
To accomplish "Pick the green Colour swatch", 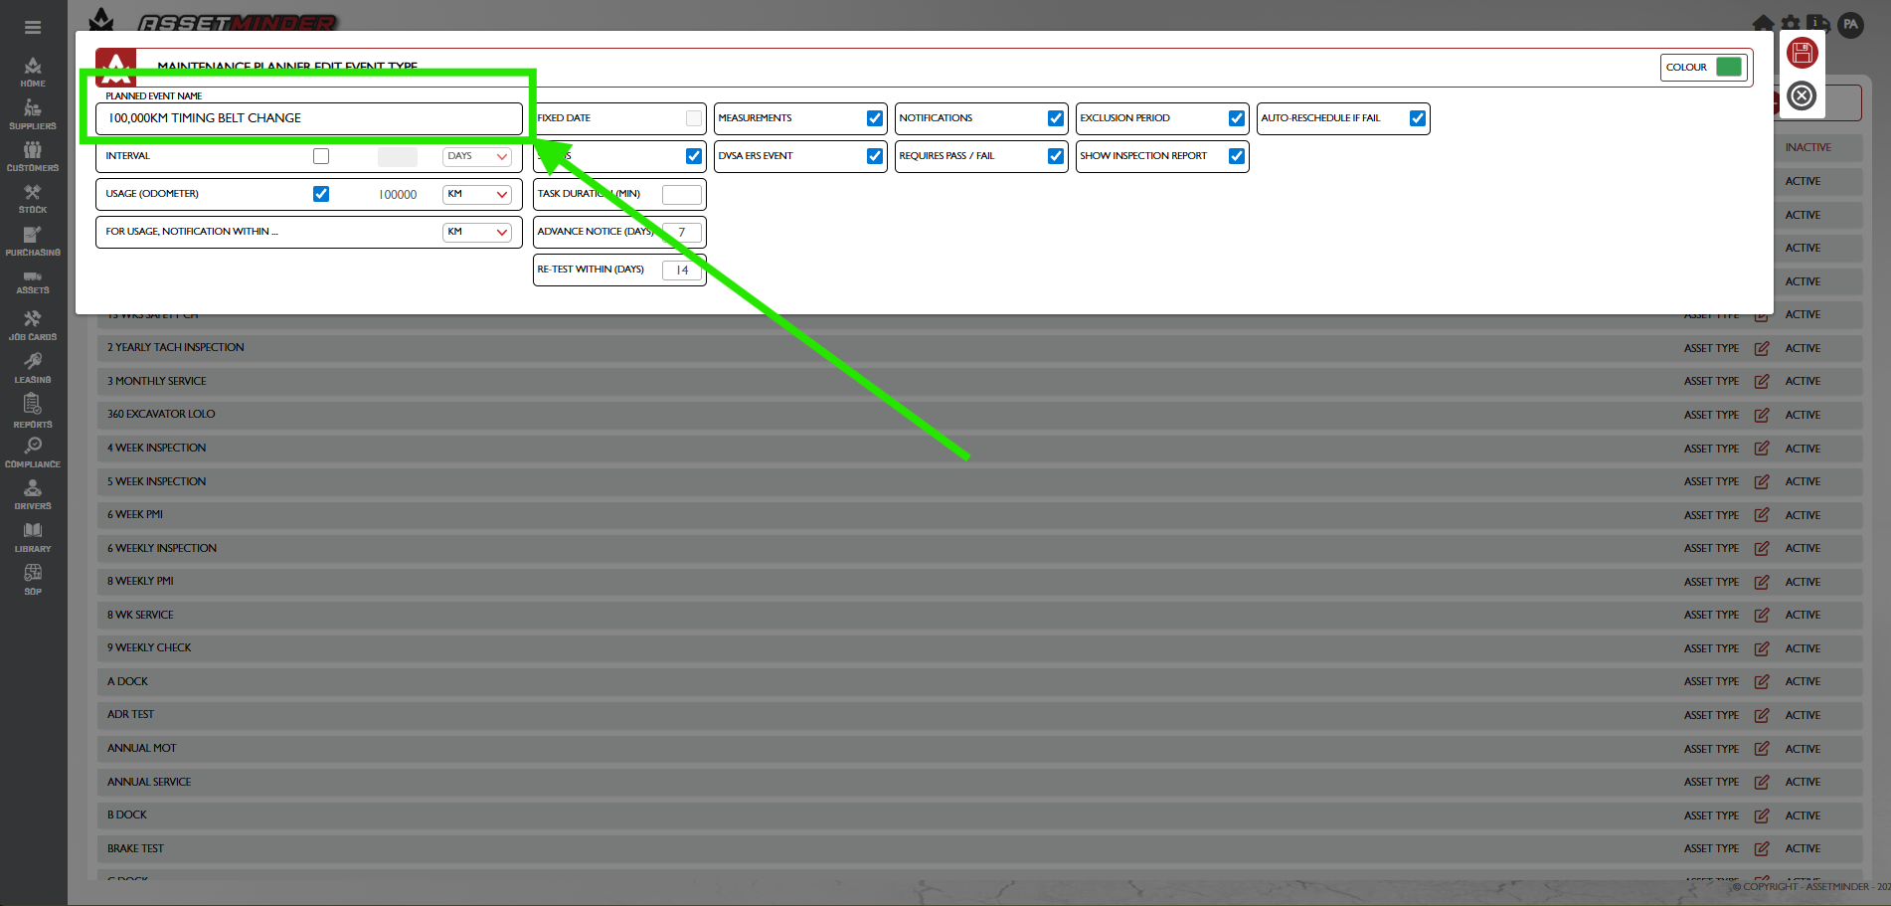I will pyautogui.click(x=1729, y=67).
